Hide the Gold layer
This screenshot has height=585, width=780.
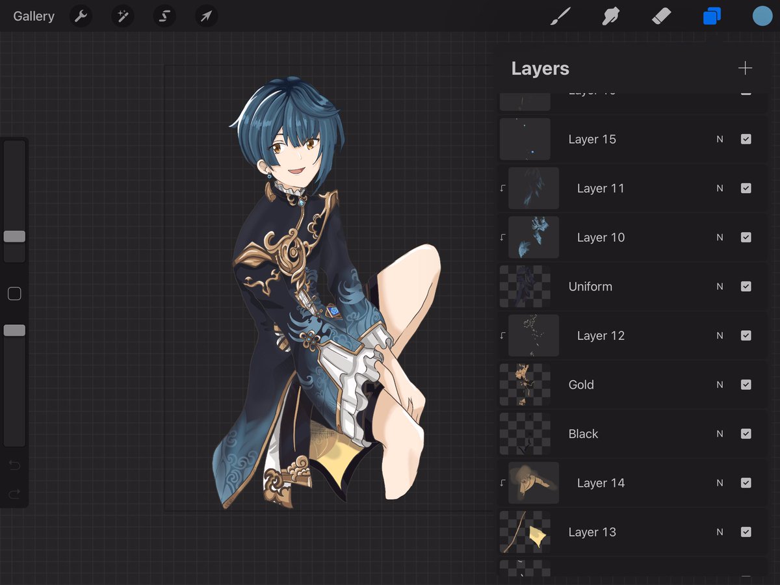[x=746, y=385]
